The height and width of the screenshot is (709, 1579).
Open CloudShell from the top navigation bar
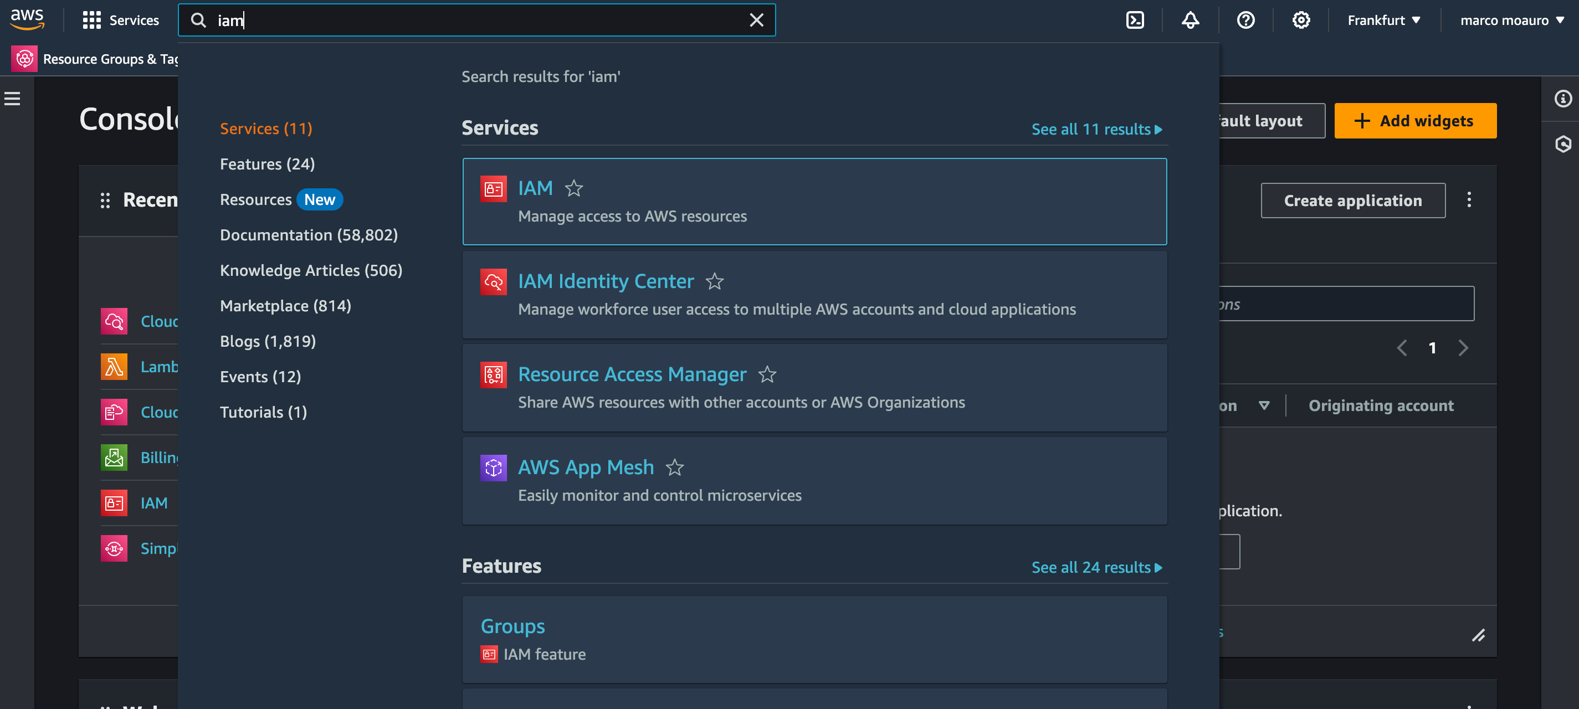pyautogui.click(x=1136, y=19)
